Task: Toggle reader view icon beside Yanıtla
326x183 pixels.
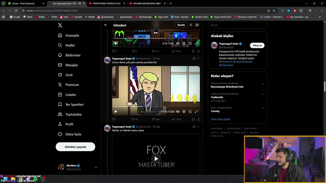Action: tap(197, 25)
